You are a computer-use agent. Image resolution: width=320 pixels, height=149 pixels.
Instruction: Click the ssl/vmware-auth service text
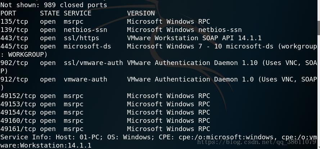(x=93, y=63)
